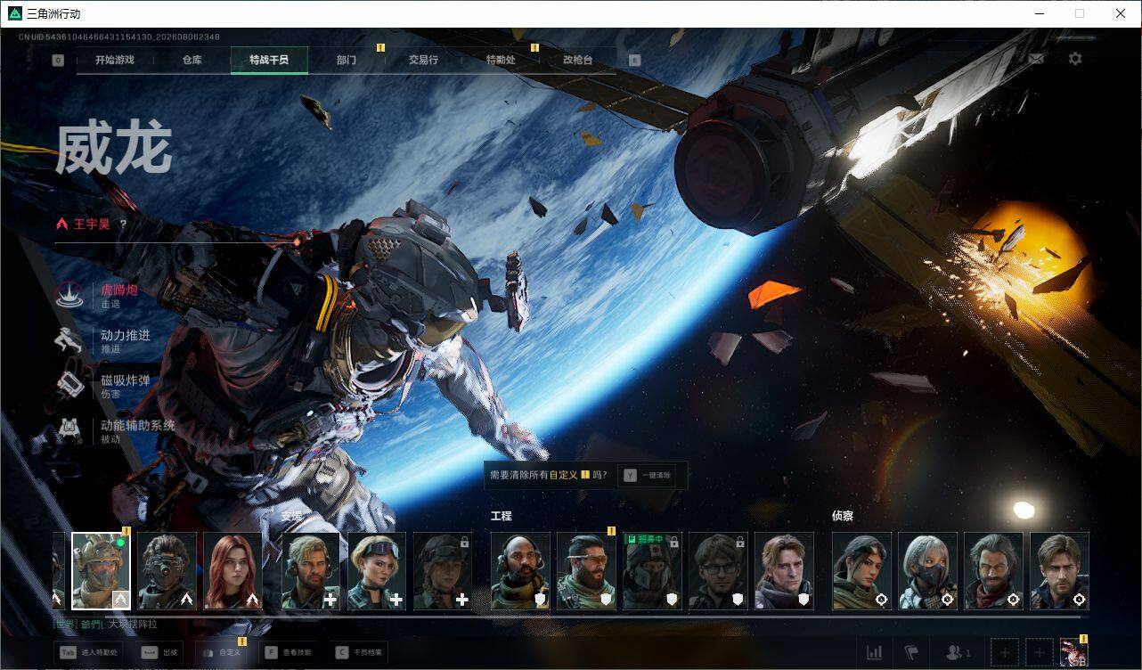Select the orange-glasses bearded engineer operator

(586, 571)
